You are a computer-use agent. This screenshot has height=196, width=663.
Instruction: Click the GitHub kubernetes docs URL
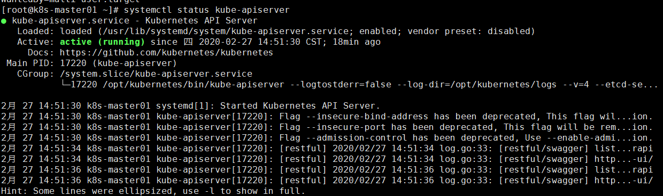click(x=166, y=53)
